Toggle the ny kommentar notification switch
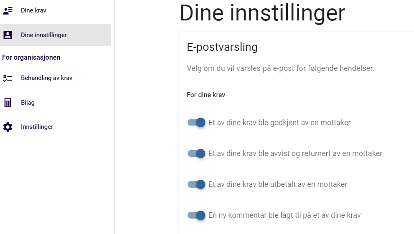414x234 pixels. [196, 215]
